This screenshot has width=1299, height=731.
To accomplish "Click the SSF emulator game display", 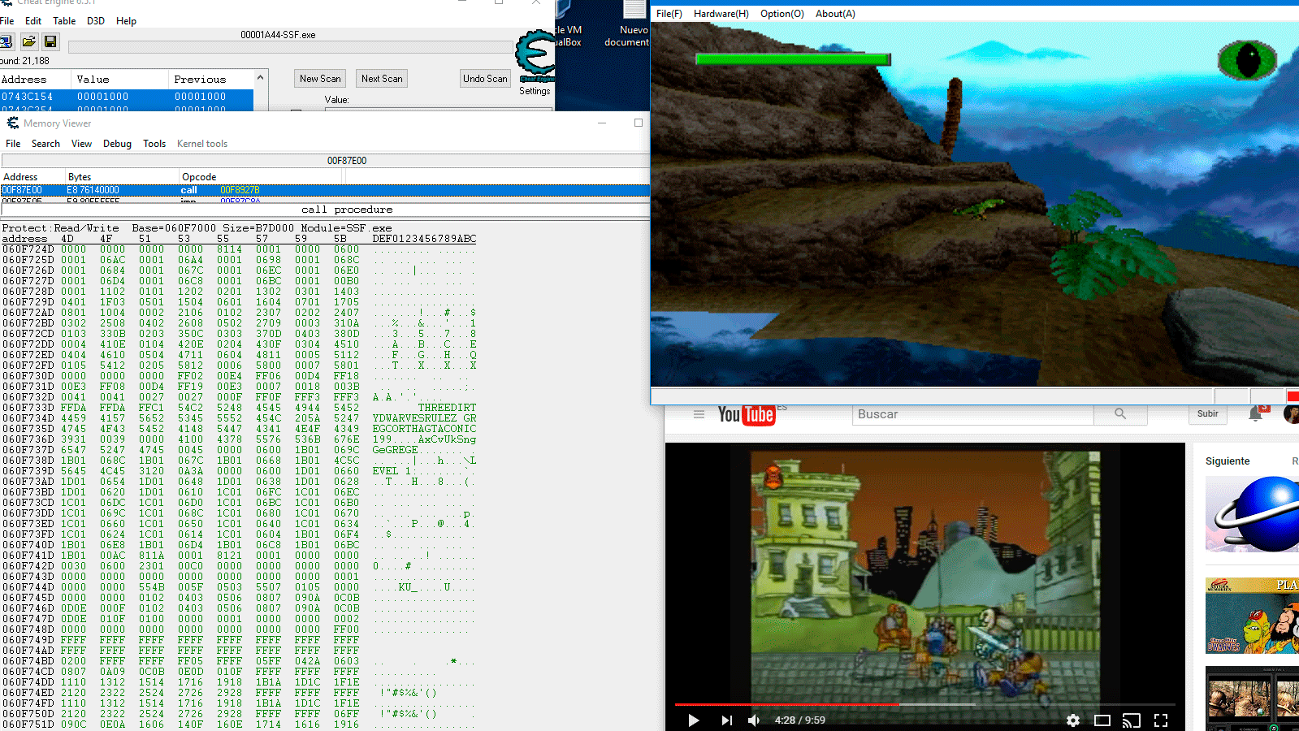I will coord(975,204).
